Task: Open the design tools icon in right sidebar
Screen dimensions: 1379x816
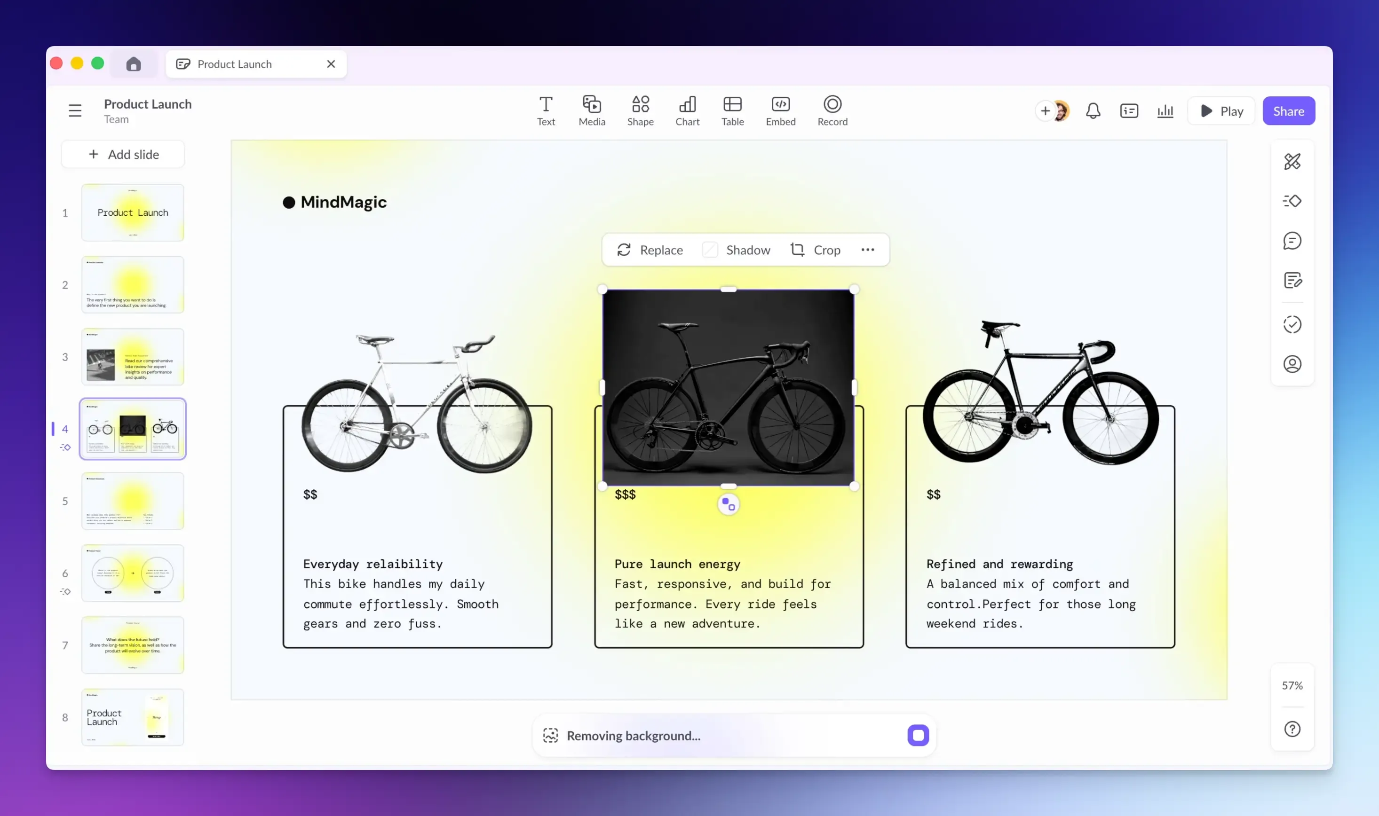Action: [x=1292, y=162]
